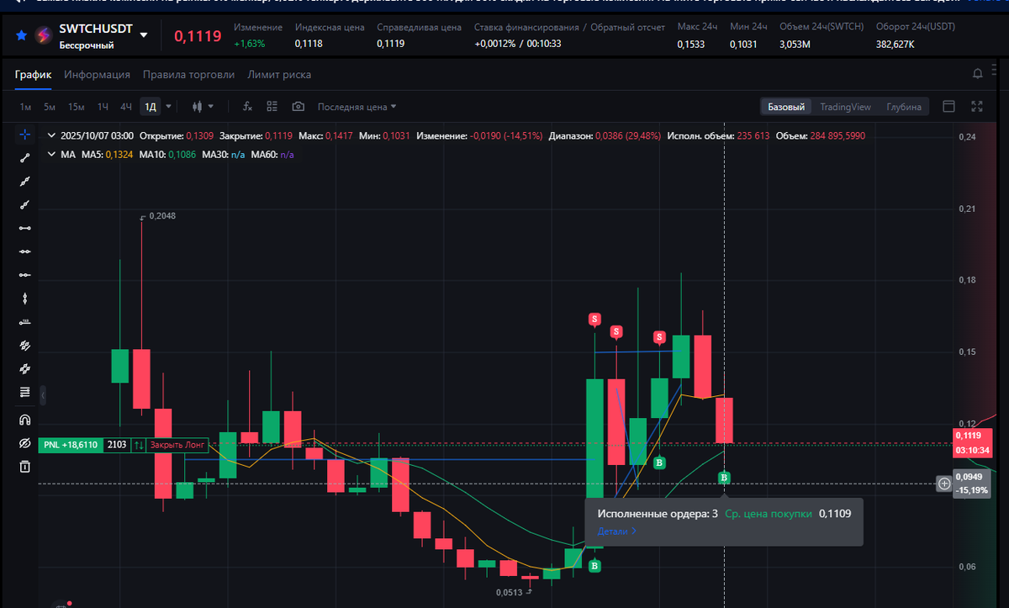Collapse the MA indicator row chevron

53,155
